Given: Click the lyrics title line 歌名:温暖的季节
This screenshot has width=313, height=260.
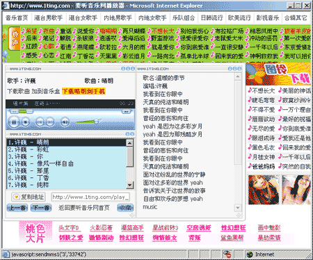Looking at the screenshot, I should point(163,78).
